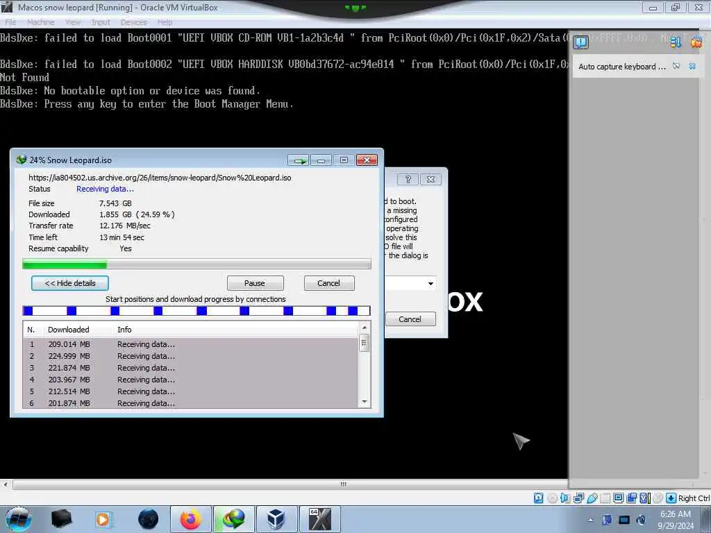Click the N. column header
This screenshot has width=711, height=533.
(x=31, y=330)
